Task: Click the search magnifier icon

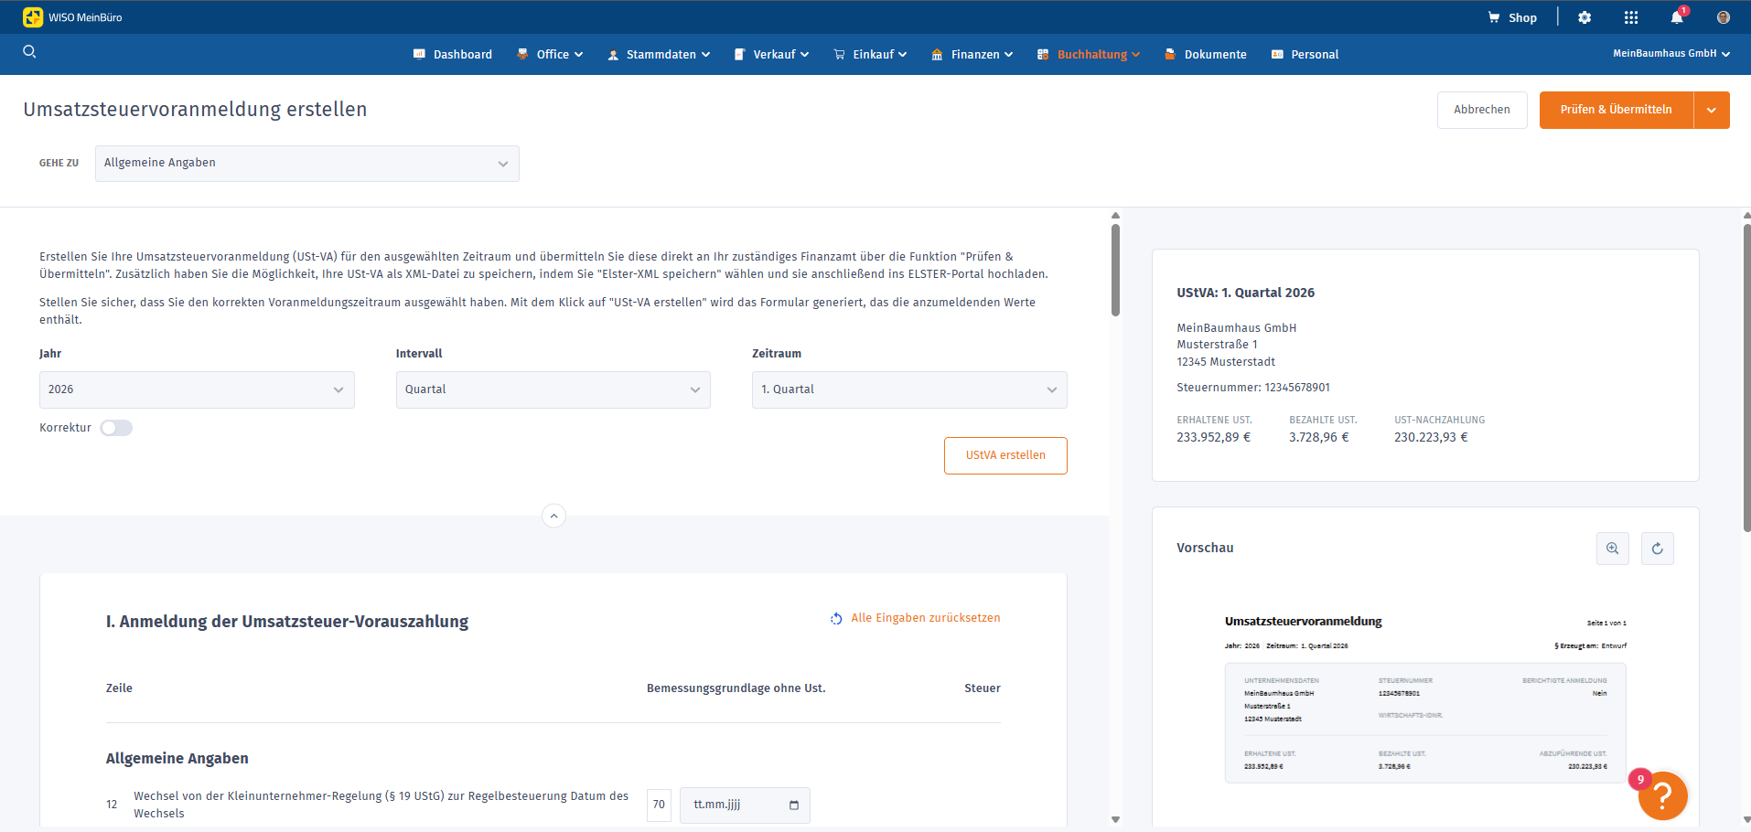Action: tap(29, 52)
